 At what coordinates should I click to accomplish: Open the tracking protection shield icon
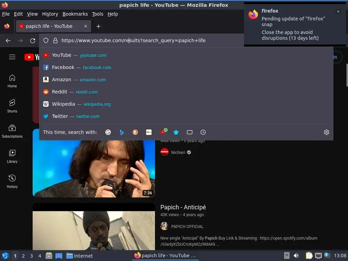[x=46, y=40]
